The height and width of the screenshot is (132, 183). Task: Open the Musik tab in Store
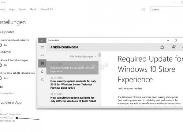pyautogui.click(x=33, y=10)
